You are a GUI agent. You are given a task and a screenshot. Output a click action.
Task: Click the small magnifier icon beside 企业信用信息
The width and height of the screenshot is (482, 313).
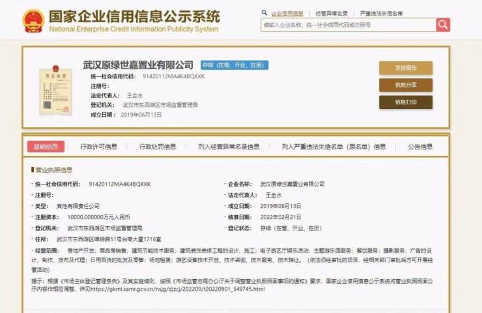264,13
